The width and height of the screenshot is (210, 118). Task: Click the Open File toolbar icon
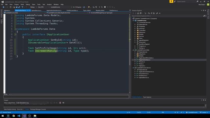click(14, 7)
